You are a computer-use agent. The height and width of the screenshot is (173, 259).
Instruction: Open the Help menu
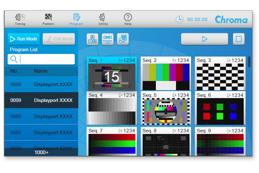point(128,19)
